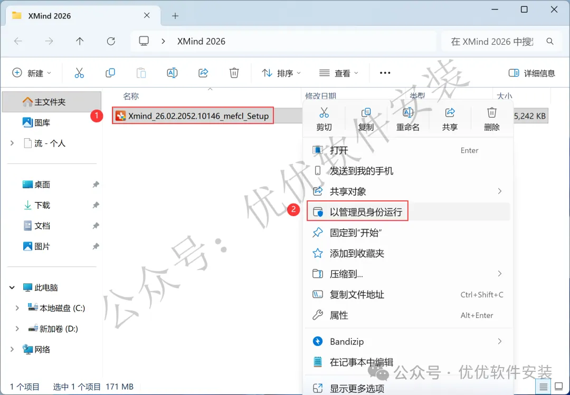Click the search magnifier icon
Viewport: 570px width, 395px height.
pos(550,42)
